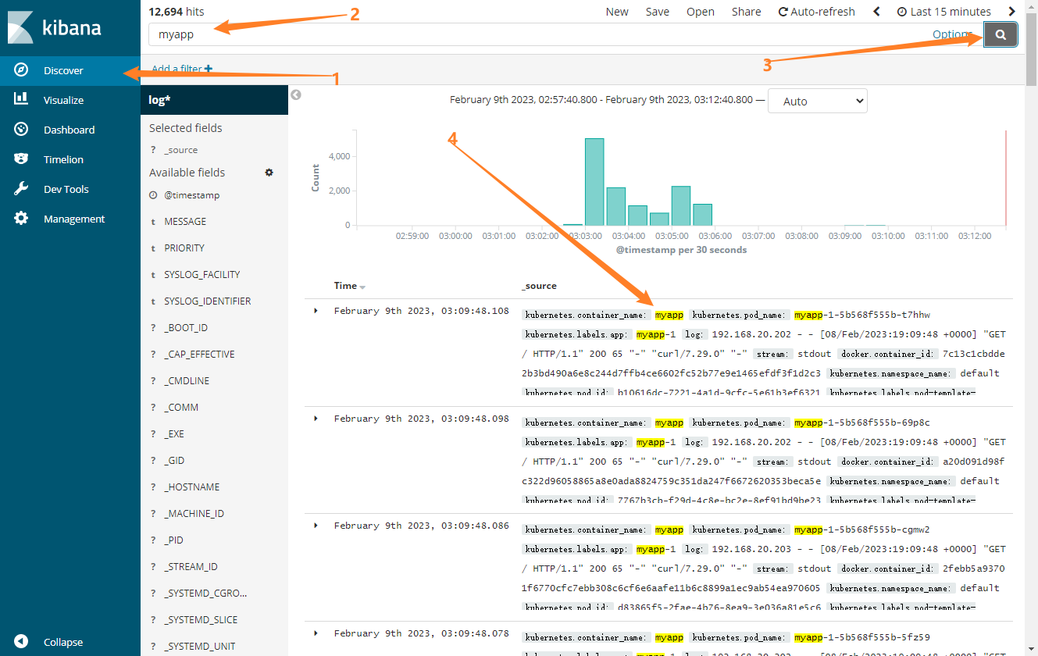This screenshot has width=1038, height=656.
Task: Click Save in the top menu
Action: [657, 12]
